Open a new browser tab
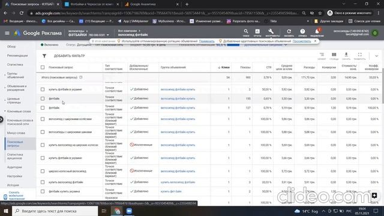 [187, 4]
